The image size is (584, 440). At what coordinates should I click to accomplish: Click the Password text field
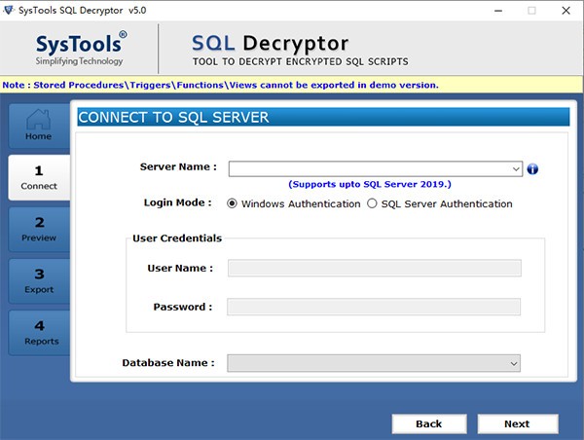coord(374,307)
